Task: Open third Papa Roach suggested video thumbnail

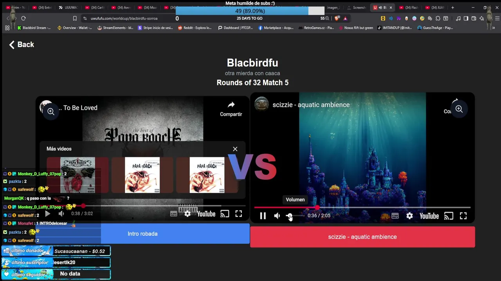Action: tap(207, 175)
